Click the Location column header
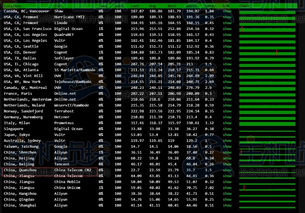The height and width of the screenshot is (213, 305). pos(13,6)
